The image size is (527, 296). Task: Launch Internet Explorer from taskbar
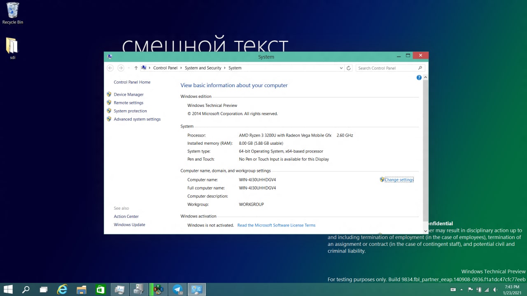(62, 289)
